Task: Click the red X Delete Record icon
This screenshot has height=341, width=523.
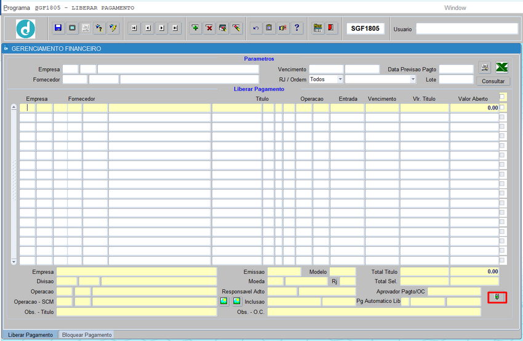Action: tap(209, 28)
